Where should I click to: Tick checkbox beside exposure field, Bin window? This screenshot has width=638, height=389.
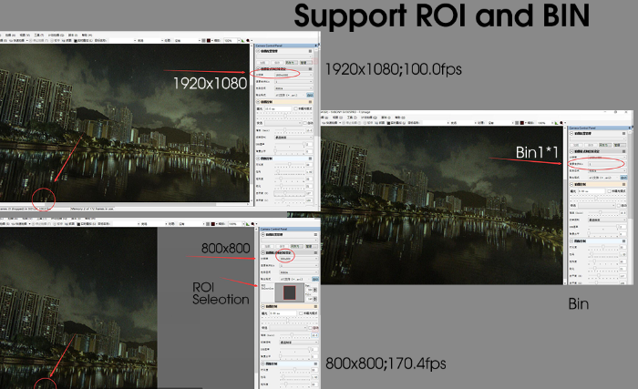coord(609,191)
